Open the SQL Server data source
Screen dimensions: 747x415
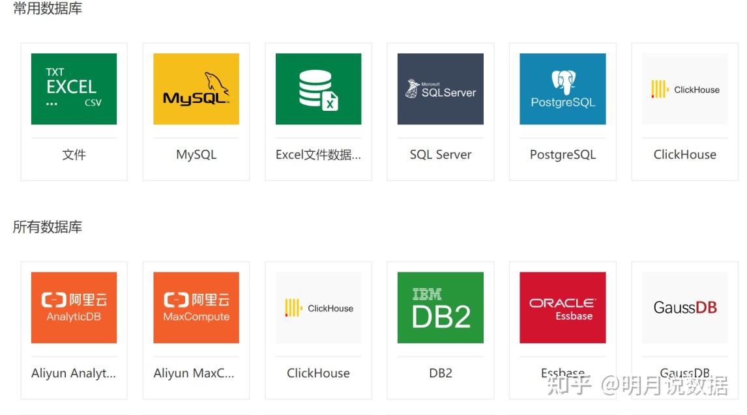pyautogui.click(x=440, y=89)
